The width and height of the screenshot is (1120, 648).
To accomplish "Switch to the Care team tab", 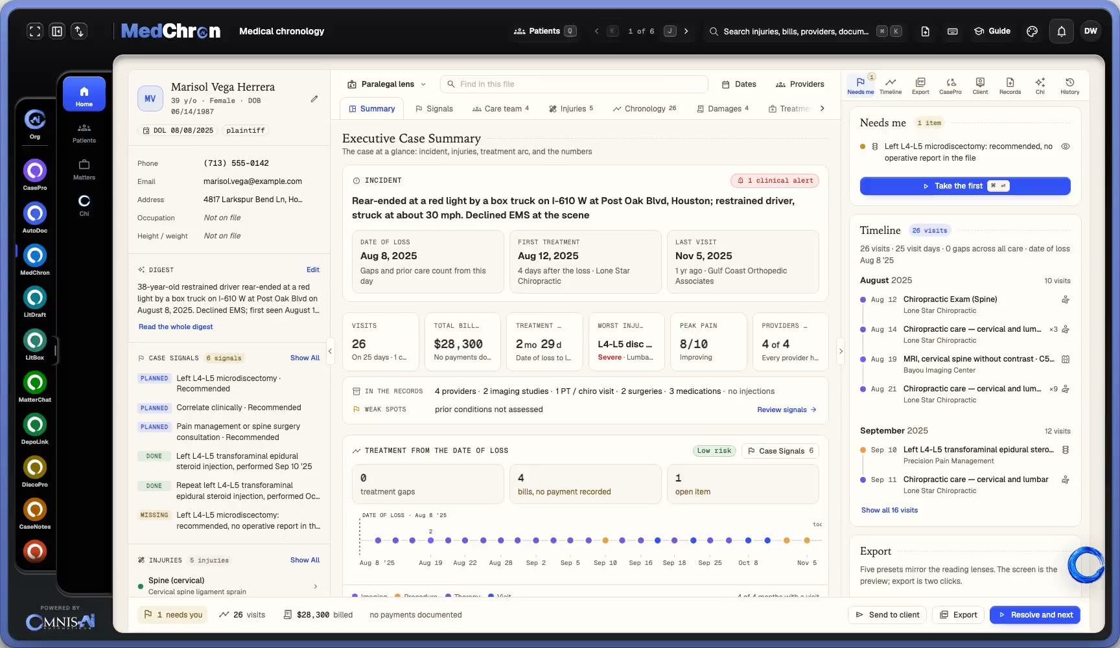I will click(500, 109).
